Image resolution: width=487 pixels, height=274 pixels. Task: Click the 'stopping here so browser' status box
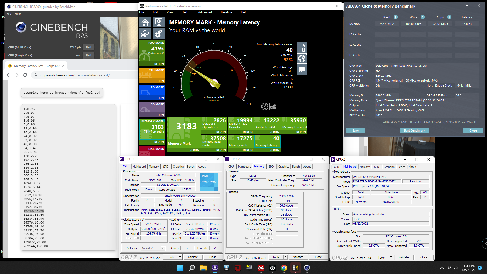[x=62, y=93]
